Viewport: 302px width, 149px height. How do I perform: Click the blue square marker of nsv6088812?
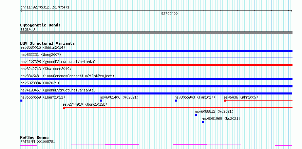pos(196,115)
